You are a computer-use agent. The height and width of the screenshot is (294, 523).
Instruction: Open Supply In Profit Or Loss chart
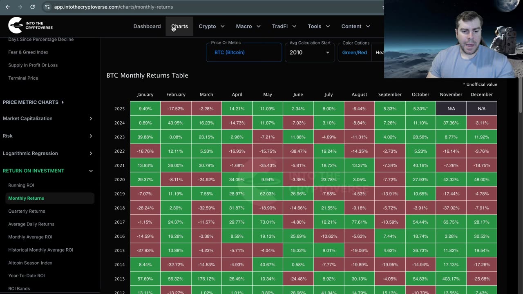[33, 65]
